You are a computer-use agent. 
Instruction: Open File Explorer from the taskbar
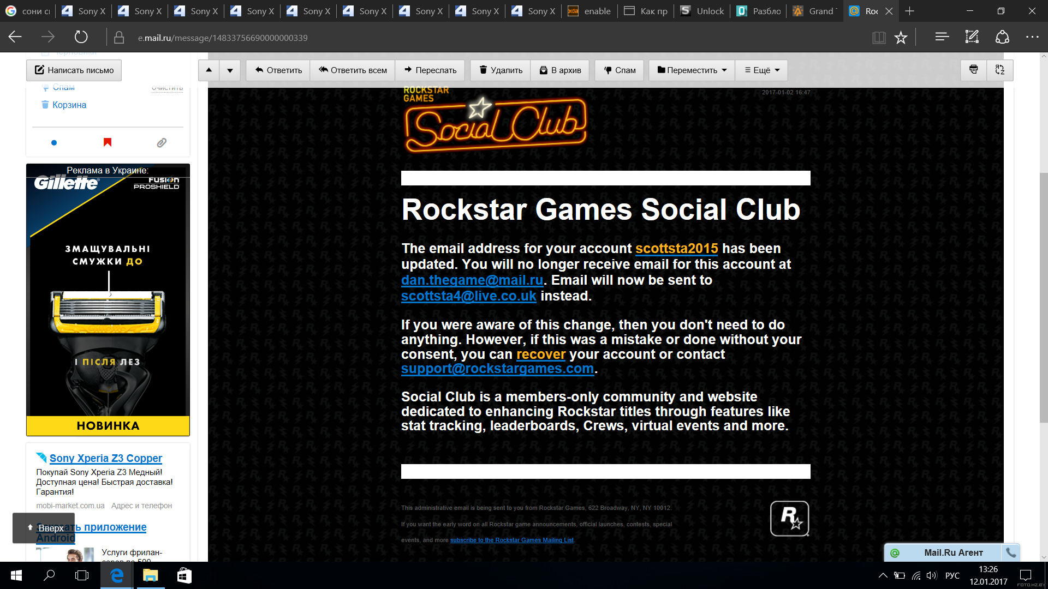(x=150, y=575)
